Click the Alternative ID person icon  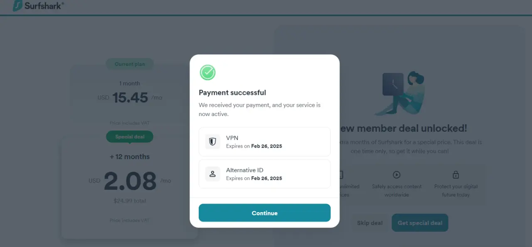tap(212, 174)
